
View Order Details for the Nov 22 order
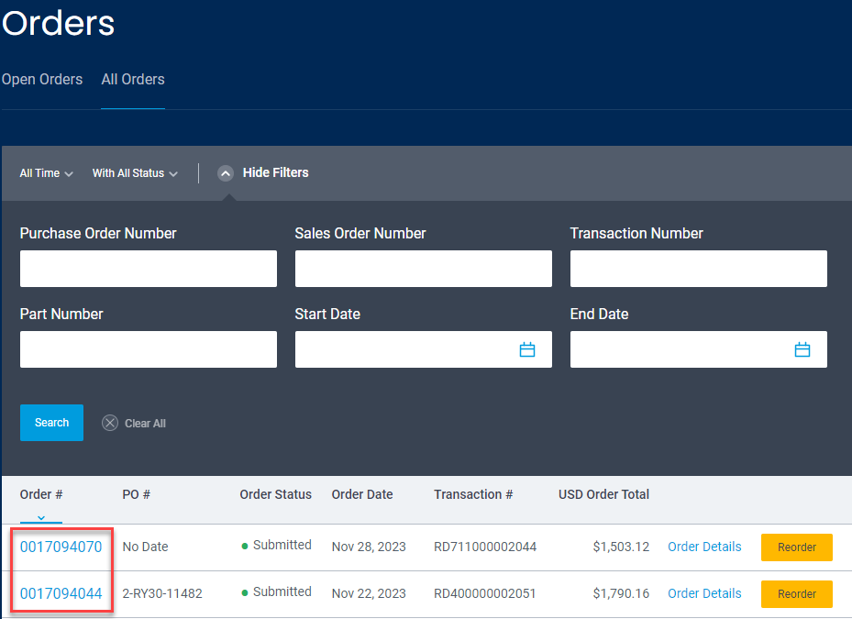click(704, 593)
